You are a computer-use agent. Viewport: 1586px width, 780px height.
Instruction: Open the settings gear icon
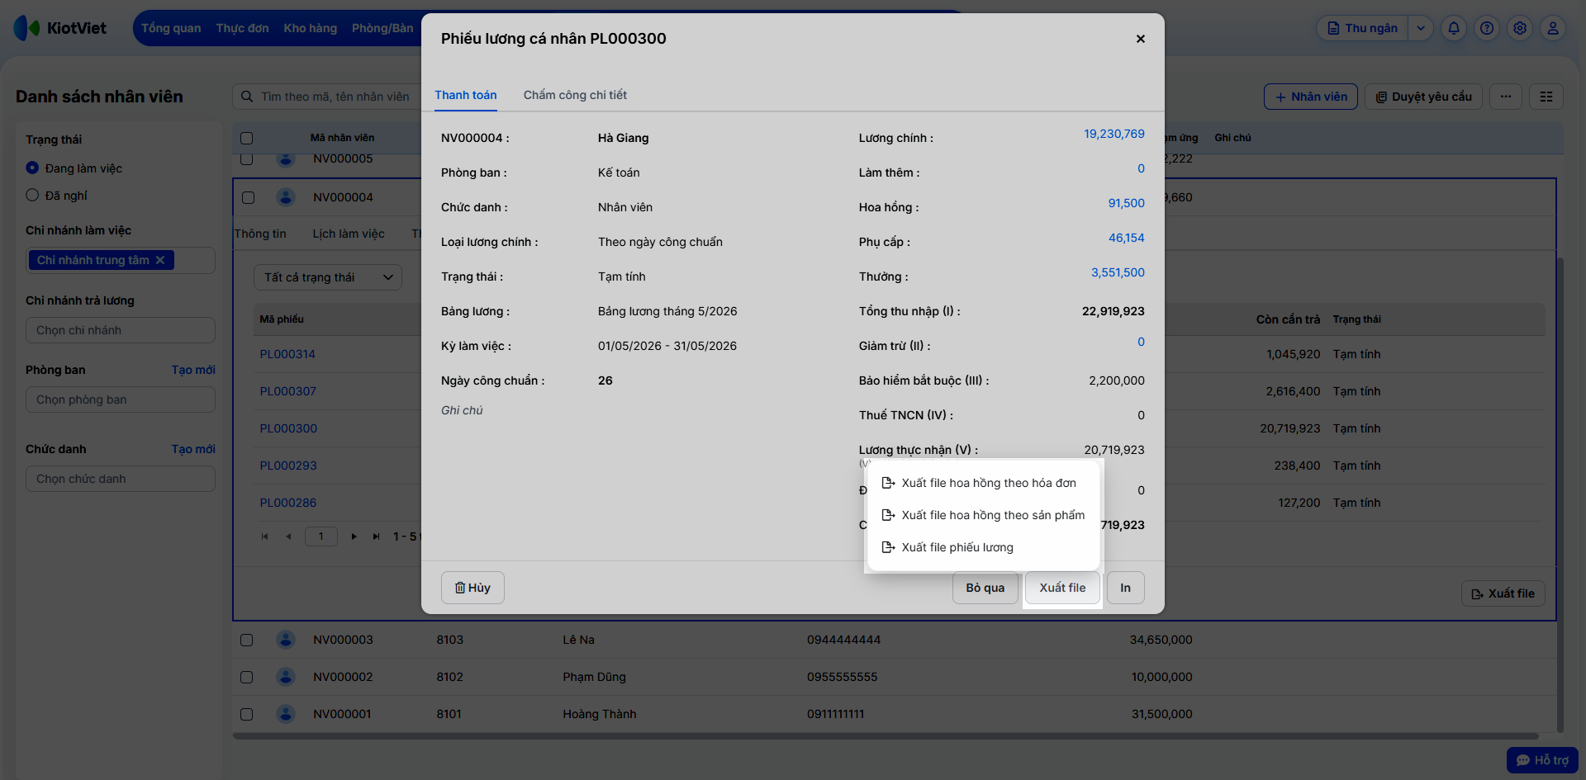pos(1520,28)
